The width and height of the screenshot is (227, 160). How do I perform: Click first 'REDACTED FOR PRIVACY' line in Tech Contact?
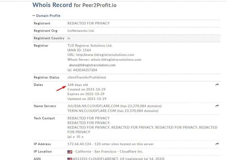[89, 118]
